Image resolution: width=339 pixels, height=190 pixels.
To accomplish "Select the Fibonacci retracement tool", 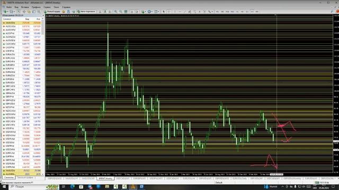I will coord(195,12).
